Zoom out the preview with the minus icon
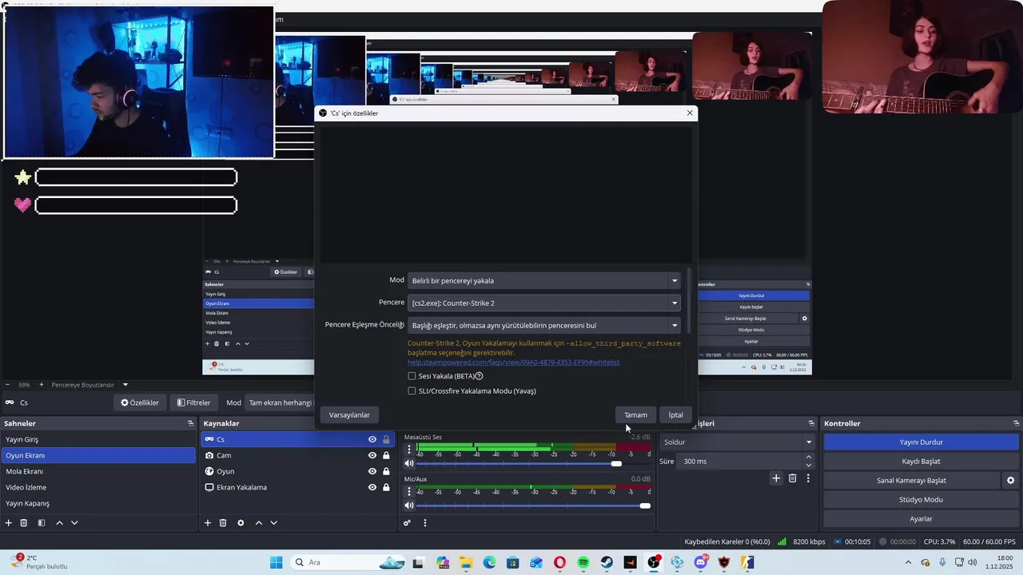 click(7, 384)
